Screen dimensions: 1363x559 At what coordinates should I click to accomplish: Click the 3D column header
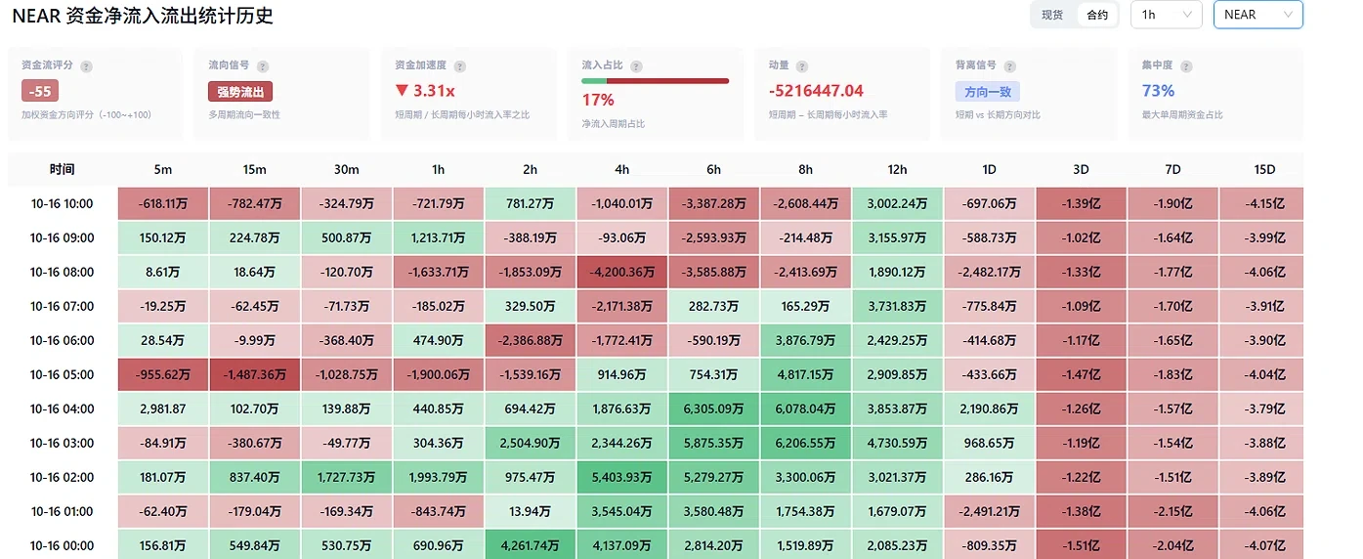tap(1081, 169)
